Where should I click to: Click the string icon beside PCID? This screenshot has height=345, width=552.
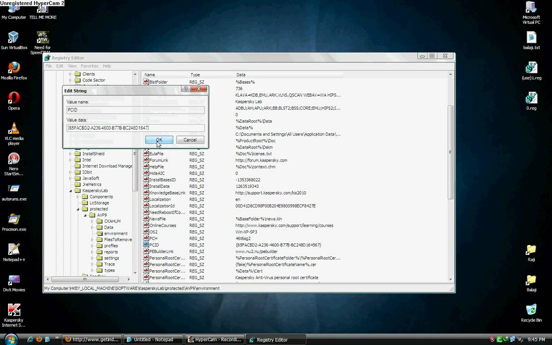146,245
